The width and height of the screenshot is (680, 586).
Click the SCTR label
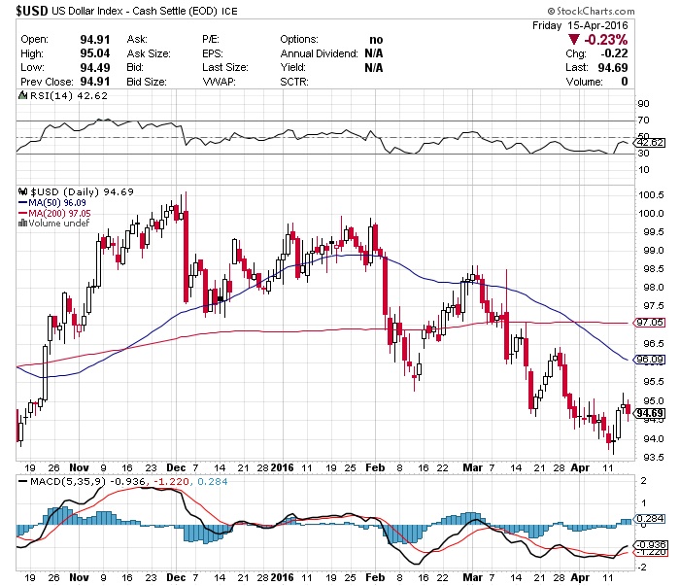click(294, 82)
